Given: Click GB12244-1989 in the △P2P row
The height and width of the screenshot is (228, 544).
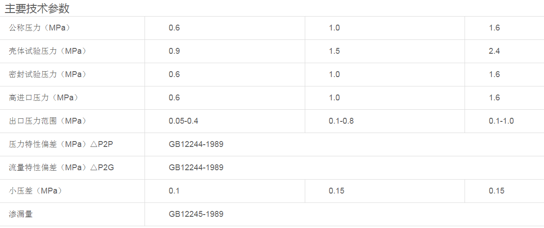Looking at the screenshot, I should click(x=196, y=144).
